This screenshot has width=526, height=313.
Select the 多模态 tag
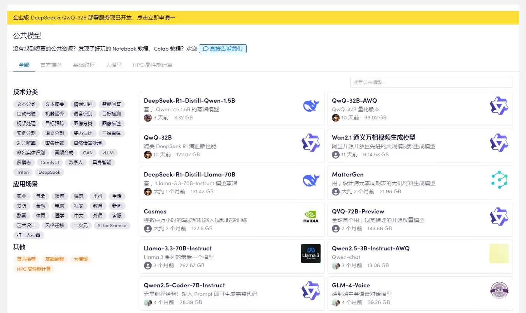pyautogui.click(x=24, y=163)
